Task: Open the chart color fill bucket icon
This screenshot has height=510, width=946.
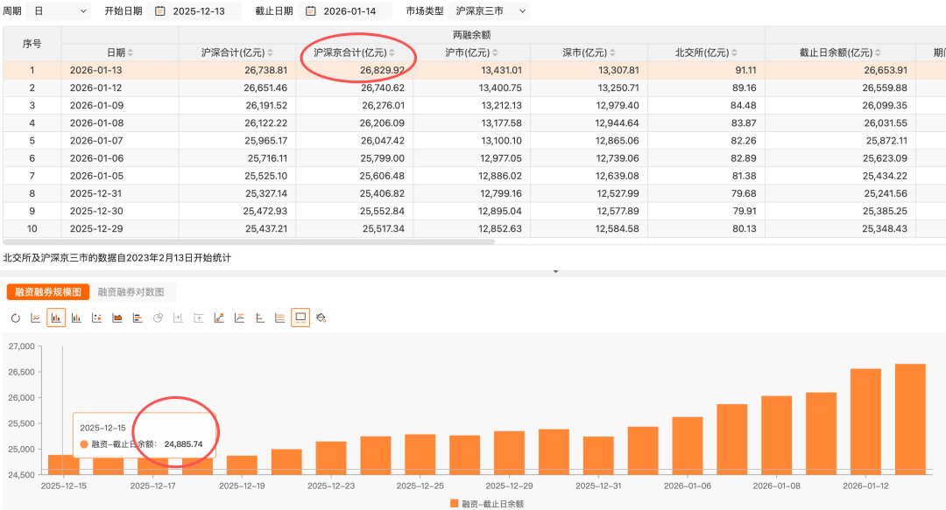Action: tap(321, 318)
